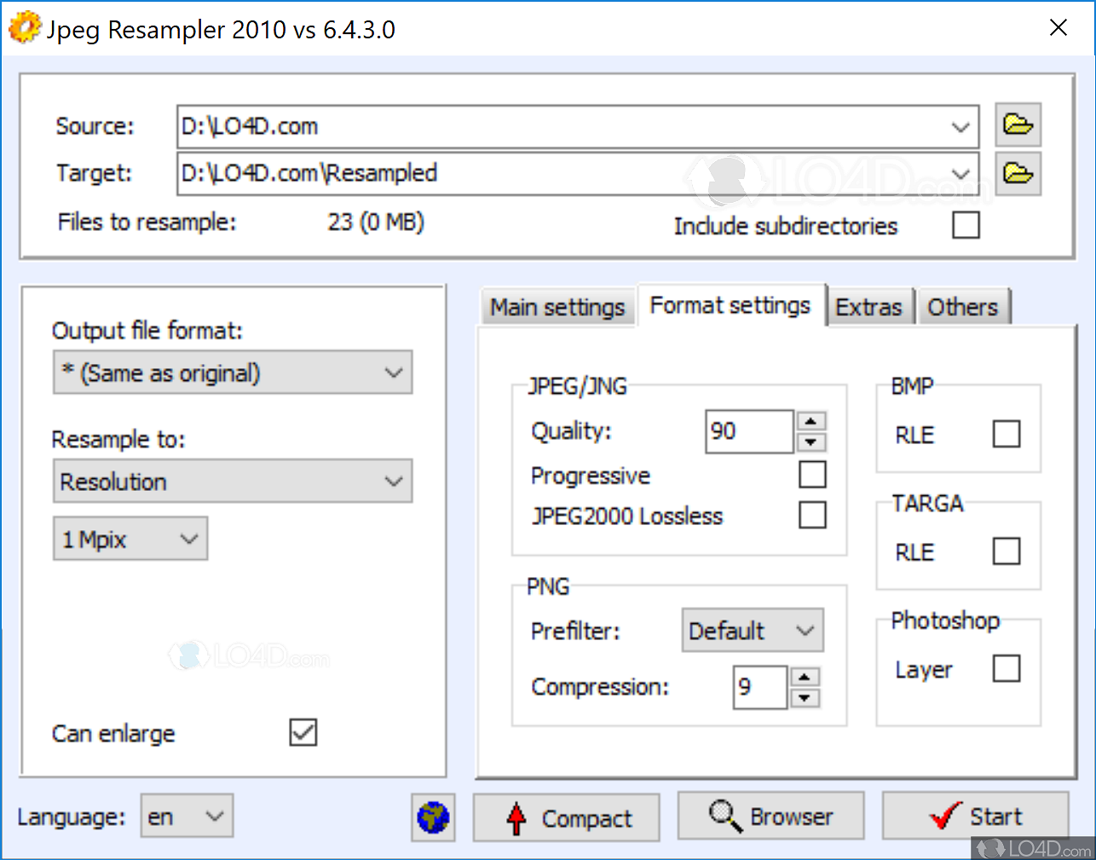Enable Include subdirectories
The height and width of the screenshot is (860, 1096).
[x=966, y=225]
